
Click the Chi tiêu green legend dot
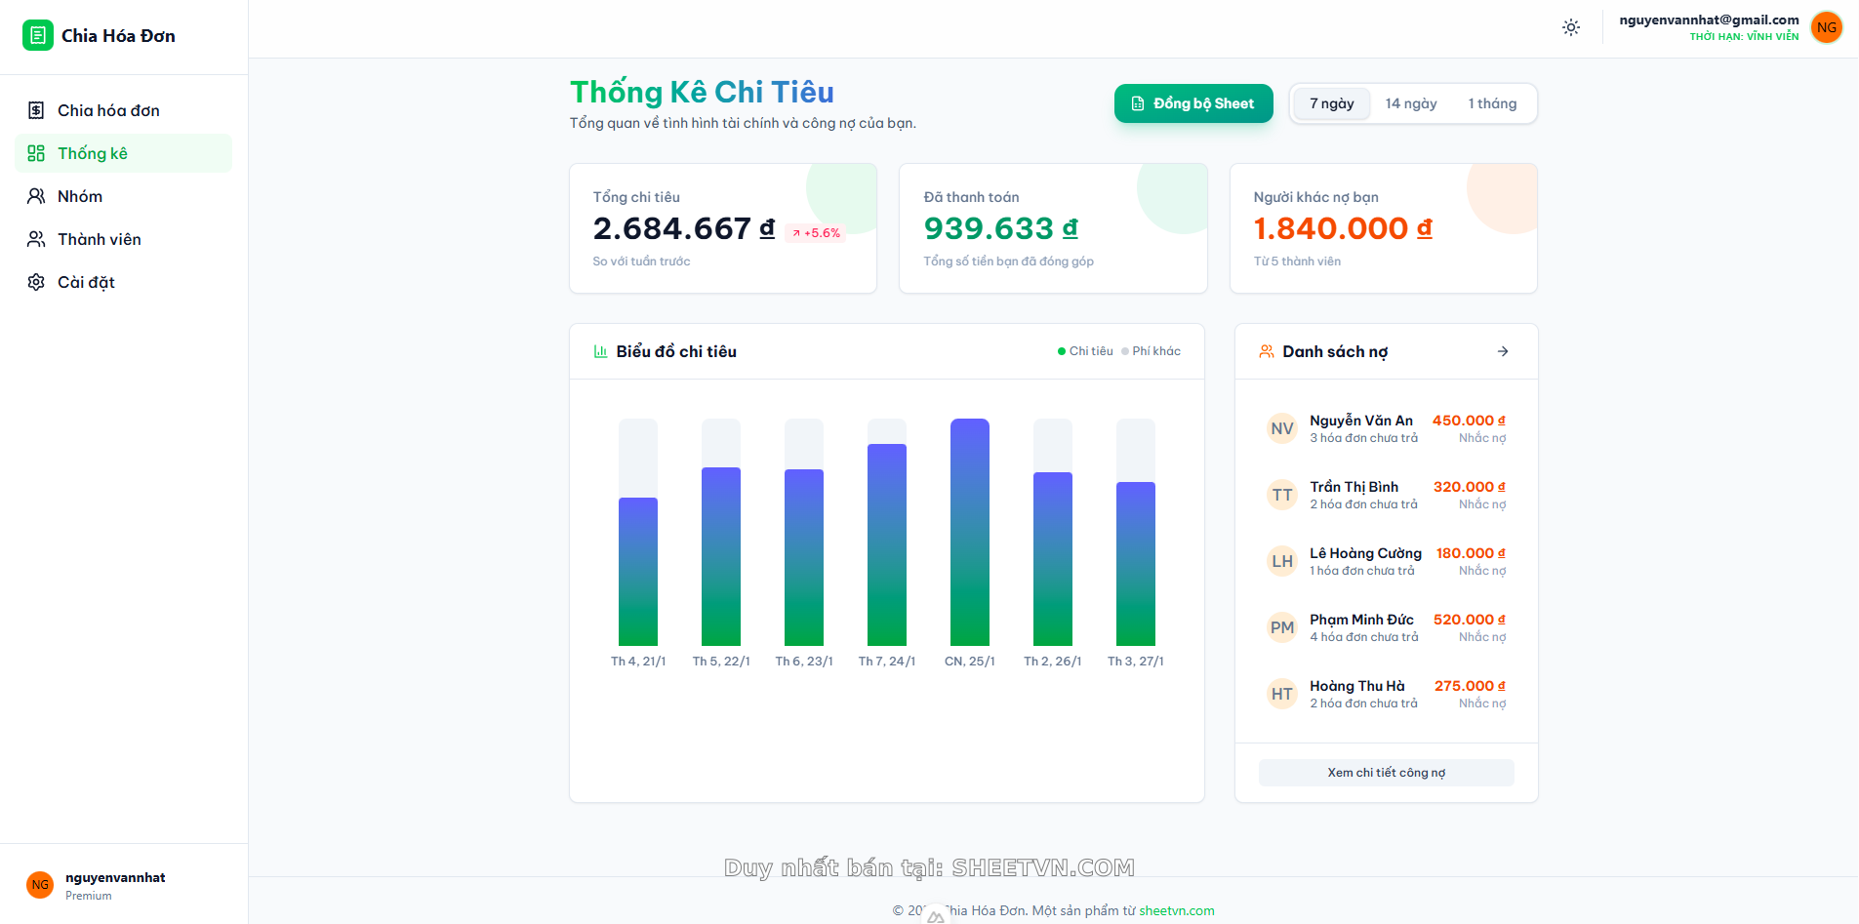coord(1062,351)
